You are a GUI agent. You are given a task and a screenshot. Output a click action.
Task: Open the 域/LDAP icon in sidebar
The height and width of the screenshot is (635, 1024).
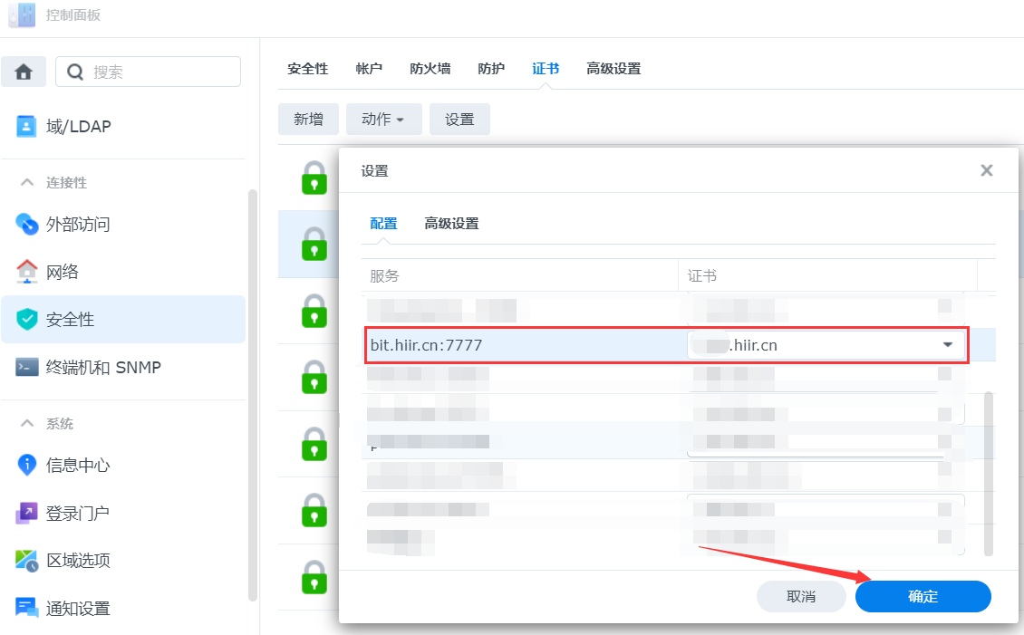[27, 126]
